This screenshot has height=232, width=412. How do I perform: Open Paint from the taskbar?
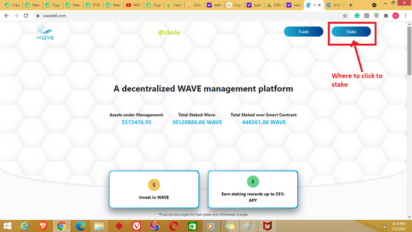pyautogui.click(x=247, y=226)
